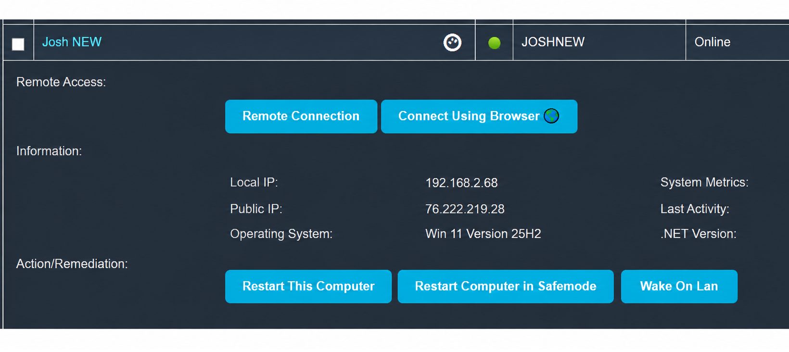Click the globe icon on Connect Using Browser
Viewport: 789px width, 352px height.
[551, 116]
